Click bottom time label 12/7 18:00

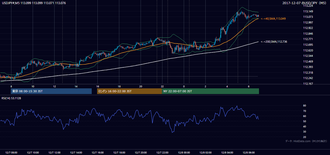coord(119,153)
